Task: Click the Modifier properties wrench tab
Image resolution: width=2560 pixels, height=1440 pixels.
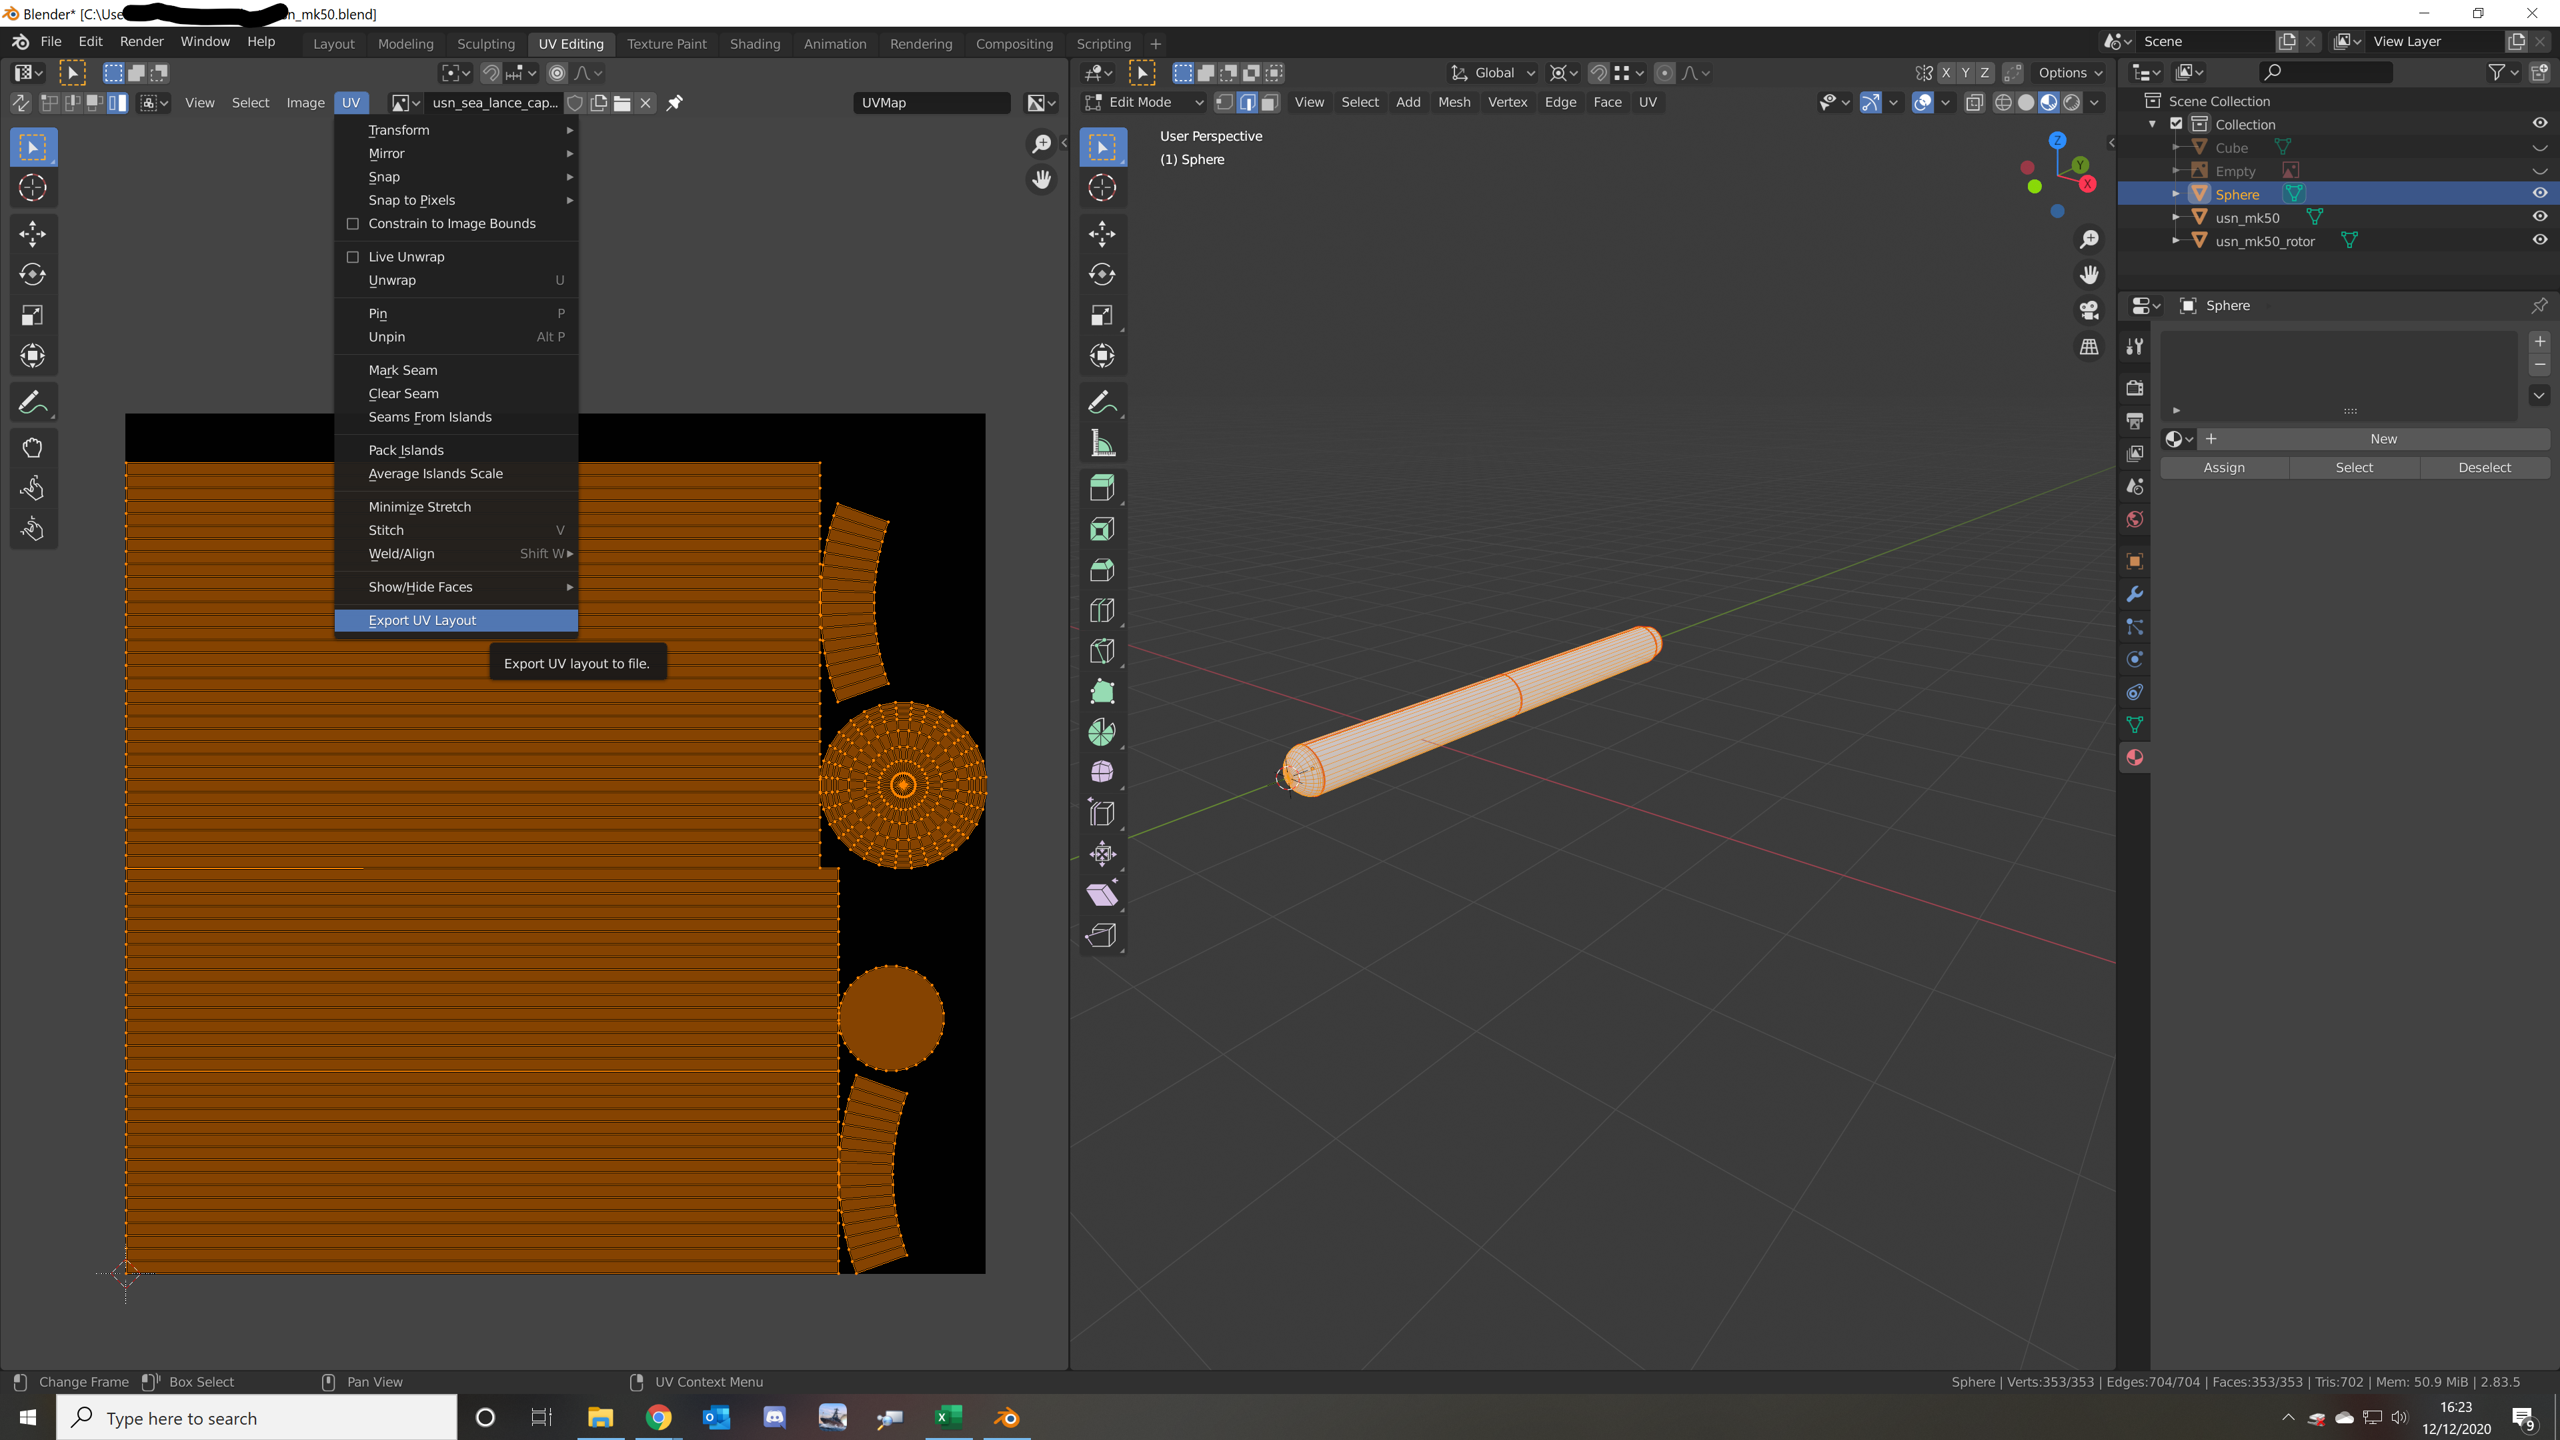Action: click(x=2134, y=594)
